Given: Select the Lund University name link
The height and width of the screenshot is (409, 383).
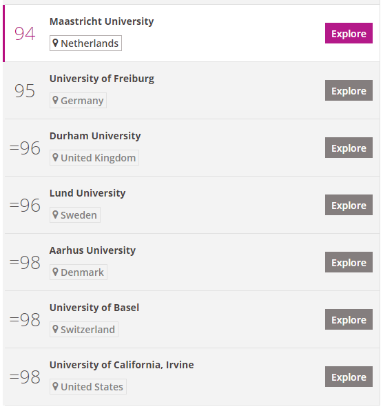Looking at the screenshot, I should [x=87, y=193].
